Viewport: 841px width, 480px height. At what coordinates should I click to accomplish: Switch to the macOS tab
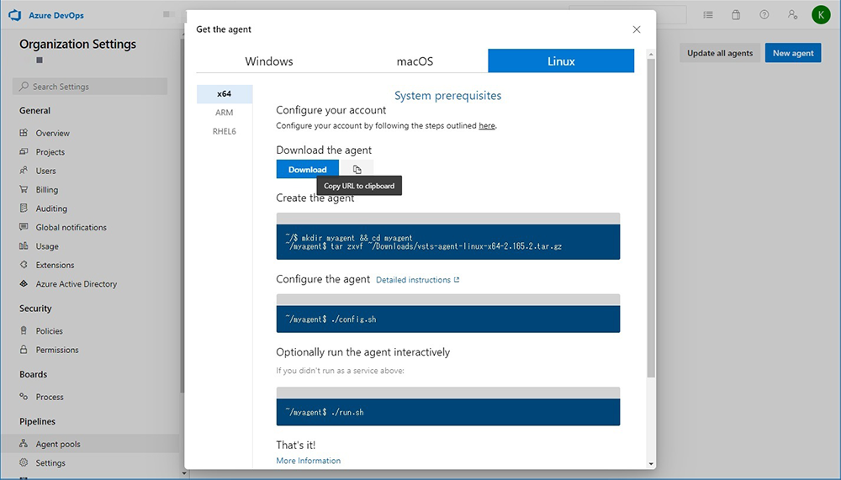pyautogui.click(x=415, y=61)
